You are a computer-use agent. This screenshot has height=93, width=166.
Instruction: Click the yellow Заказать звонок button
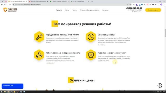click(153, 10)
